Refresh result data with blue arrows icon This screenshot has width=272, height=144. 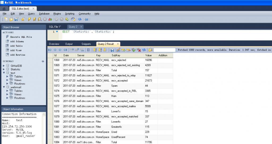click(x=144, y=50)
